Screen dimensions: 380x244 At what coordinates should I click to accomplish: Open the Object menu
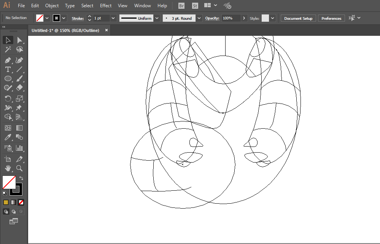[x=52, y=6]
